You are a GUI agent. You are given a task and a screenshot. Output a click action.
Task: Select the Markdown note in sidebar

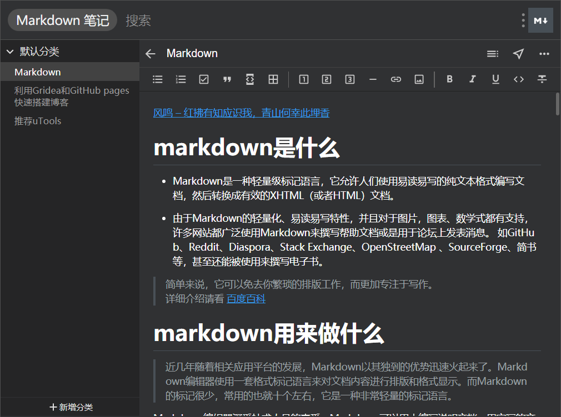(x=70, y=72)
